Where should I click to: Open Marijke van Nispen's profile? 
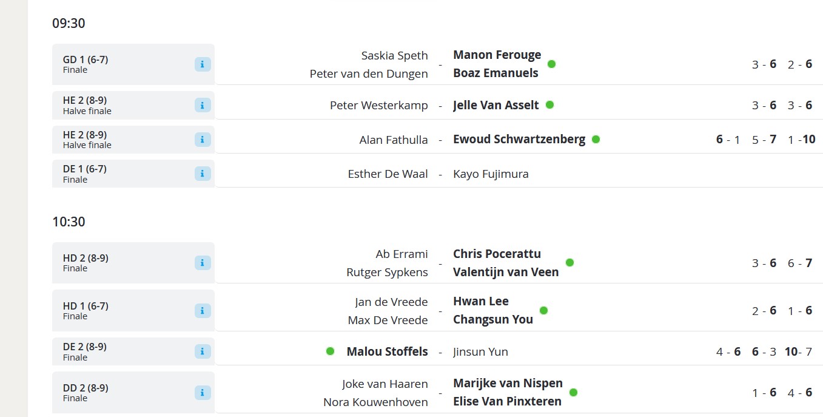click(508, 383)
